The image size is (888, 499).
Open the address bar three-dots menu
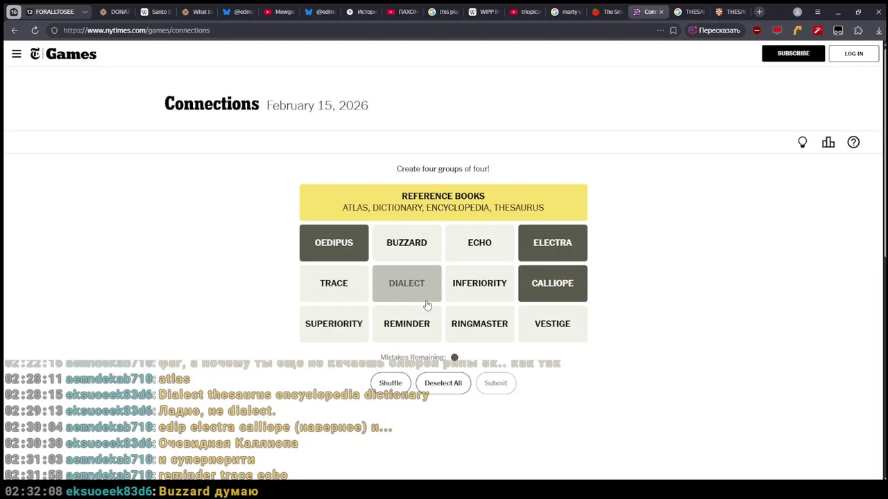(x=660, y=30)
